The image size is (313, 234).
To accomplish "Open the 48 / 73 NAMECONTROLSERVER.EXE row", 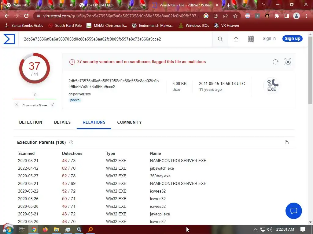I will 154,161.
